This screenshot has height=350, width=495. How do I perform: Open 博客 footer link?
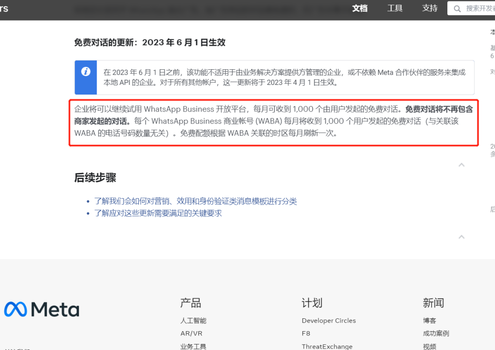pyautogui.click(x=429, y=321)
